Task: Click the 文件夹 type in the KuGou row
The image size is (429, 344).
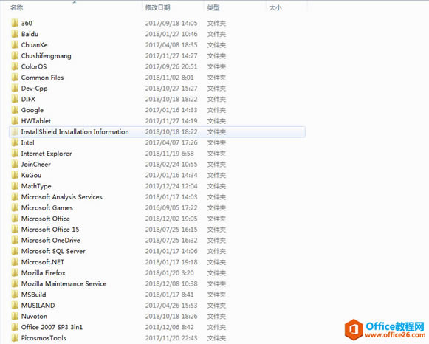Action: coord(216,175)
